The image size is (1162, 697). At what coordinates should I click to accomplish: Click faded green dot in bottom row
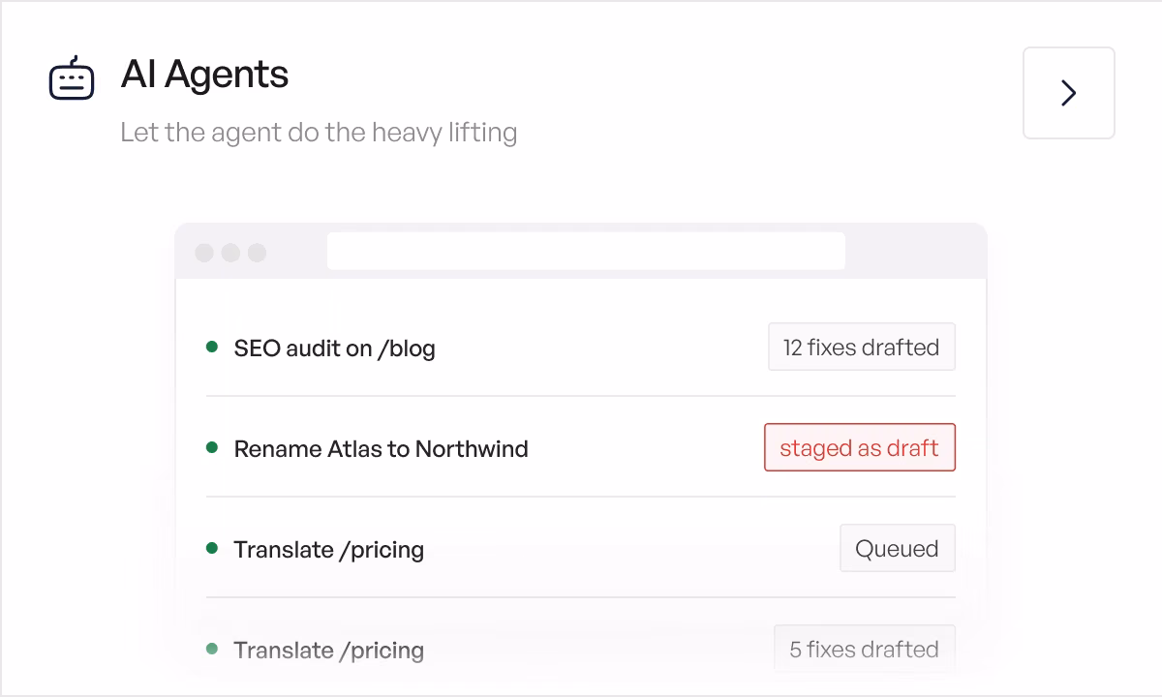point(212,649)
